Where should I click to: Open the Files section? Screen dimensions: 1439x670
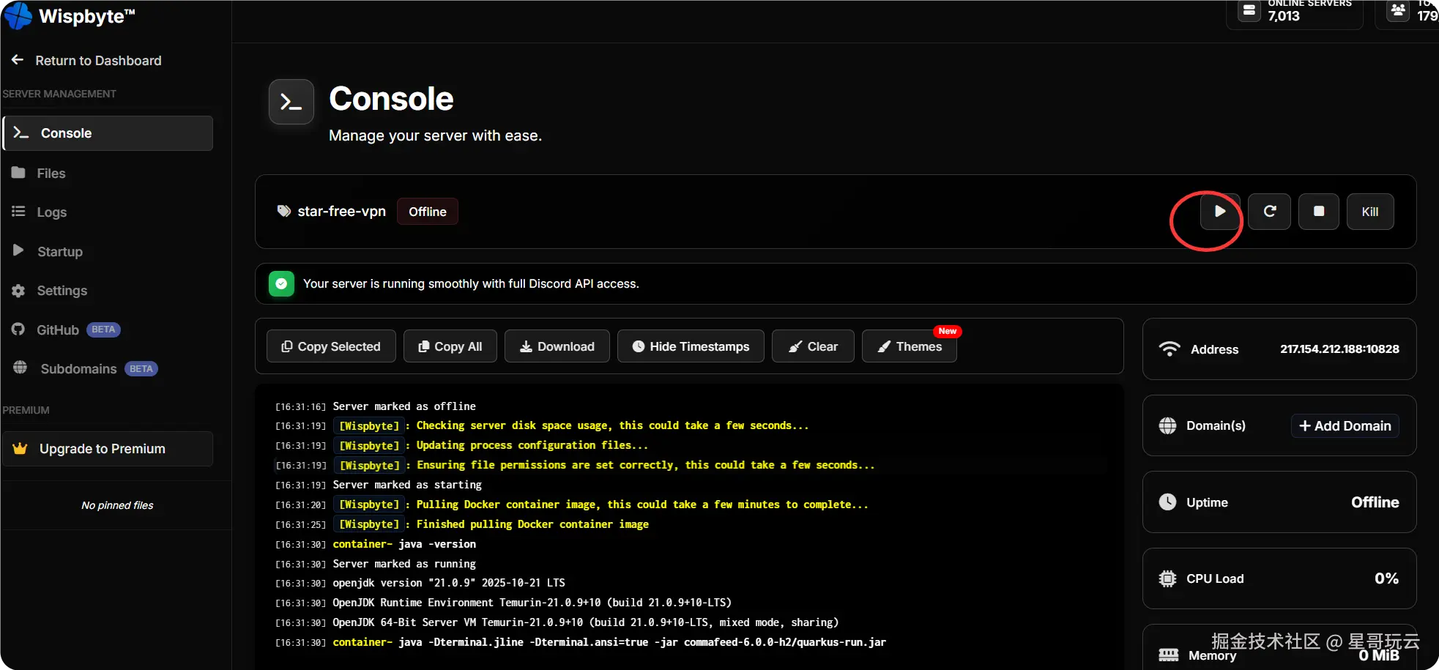pyautogui.click(x=40, y=174)
